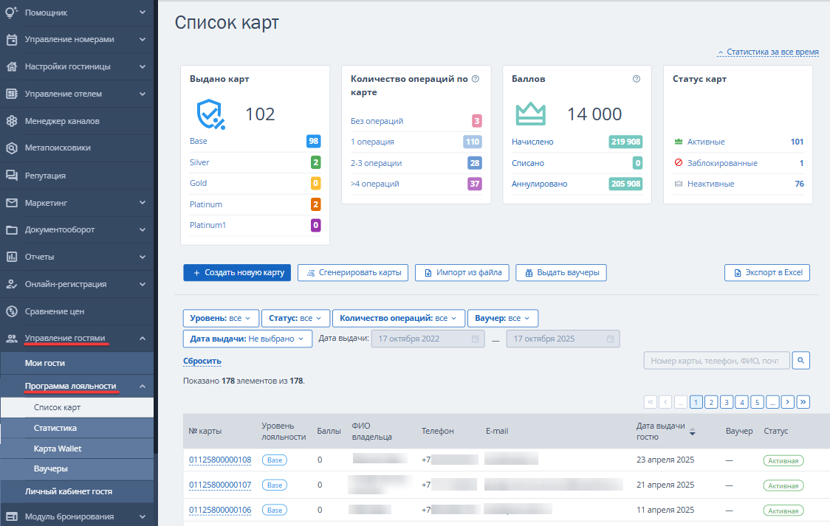
Task: Click Создать новую карту button
Action: (237, 272)
